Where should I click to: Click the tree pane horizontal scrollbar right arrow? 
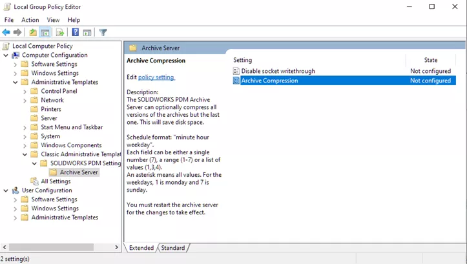click(117, 247)
